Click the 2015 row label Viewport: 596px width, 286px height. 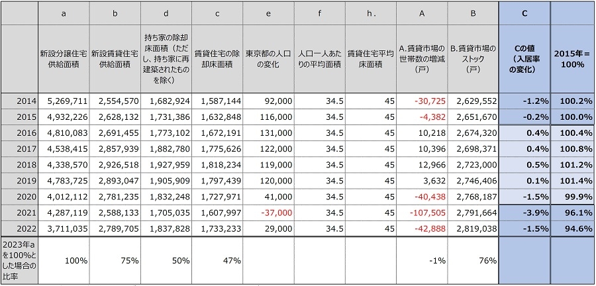(19, 117)
